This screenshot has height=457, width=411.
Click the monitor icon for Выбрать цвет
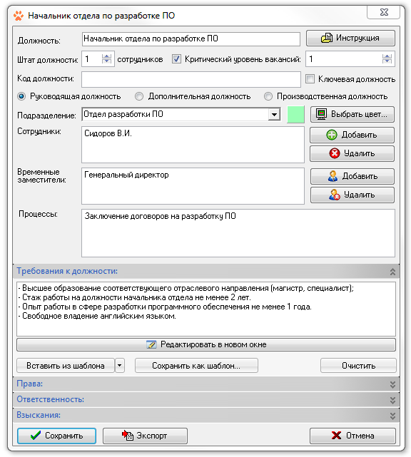(x=321, y=114)
